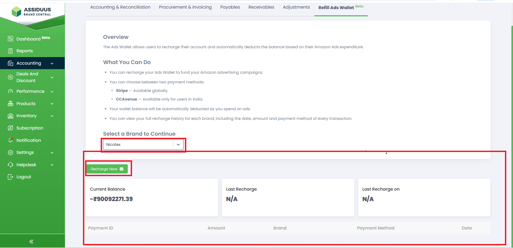
Task: Expand the Performance menu chevron
Action: 52,92
